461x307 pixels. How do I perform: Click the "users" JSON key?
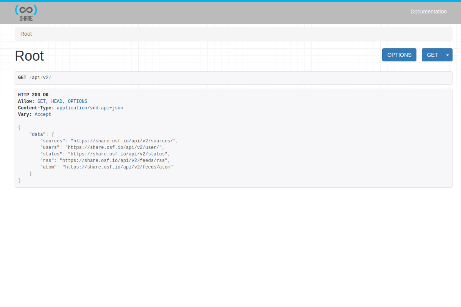coord(50,147)
